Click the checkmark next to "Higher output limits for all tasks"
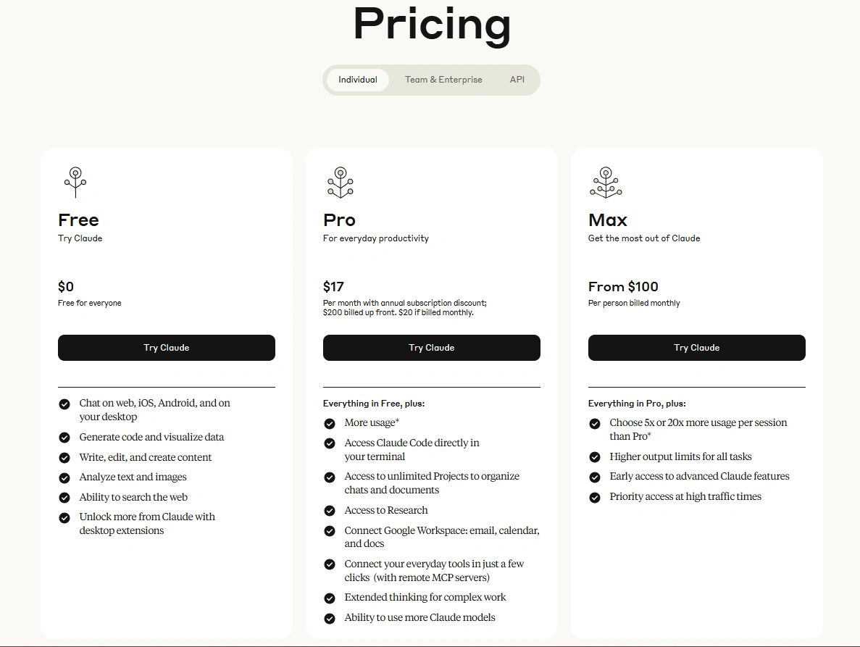Screen dimensions: 860x647 [594, 456]
